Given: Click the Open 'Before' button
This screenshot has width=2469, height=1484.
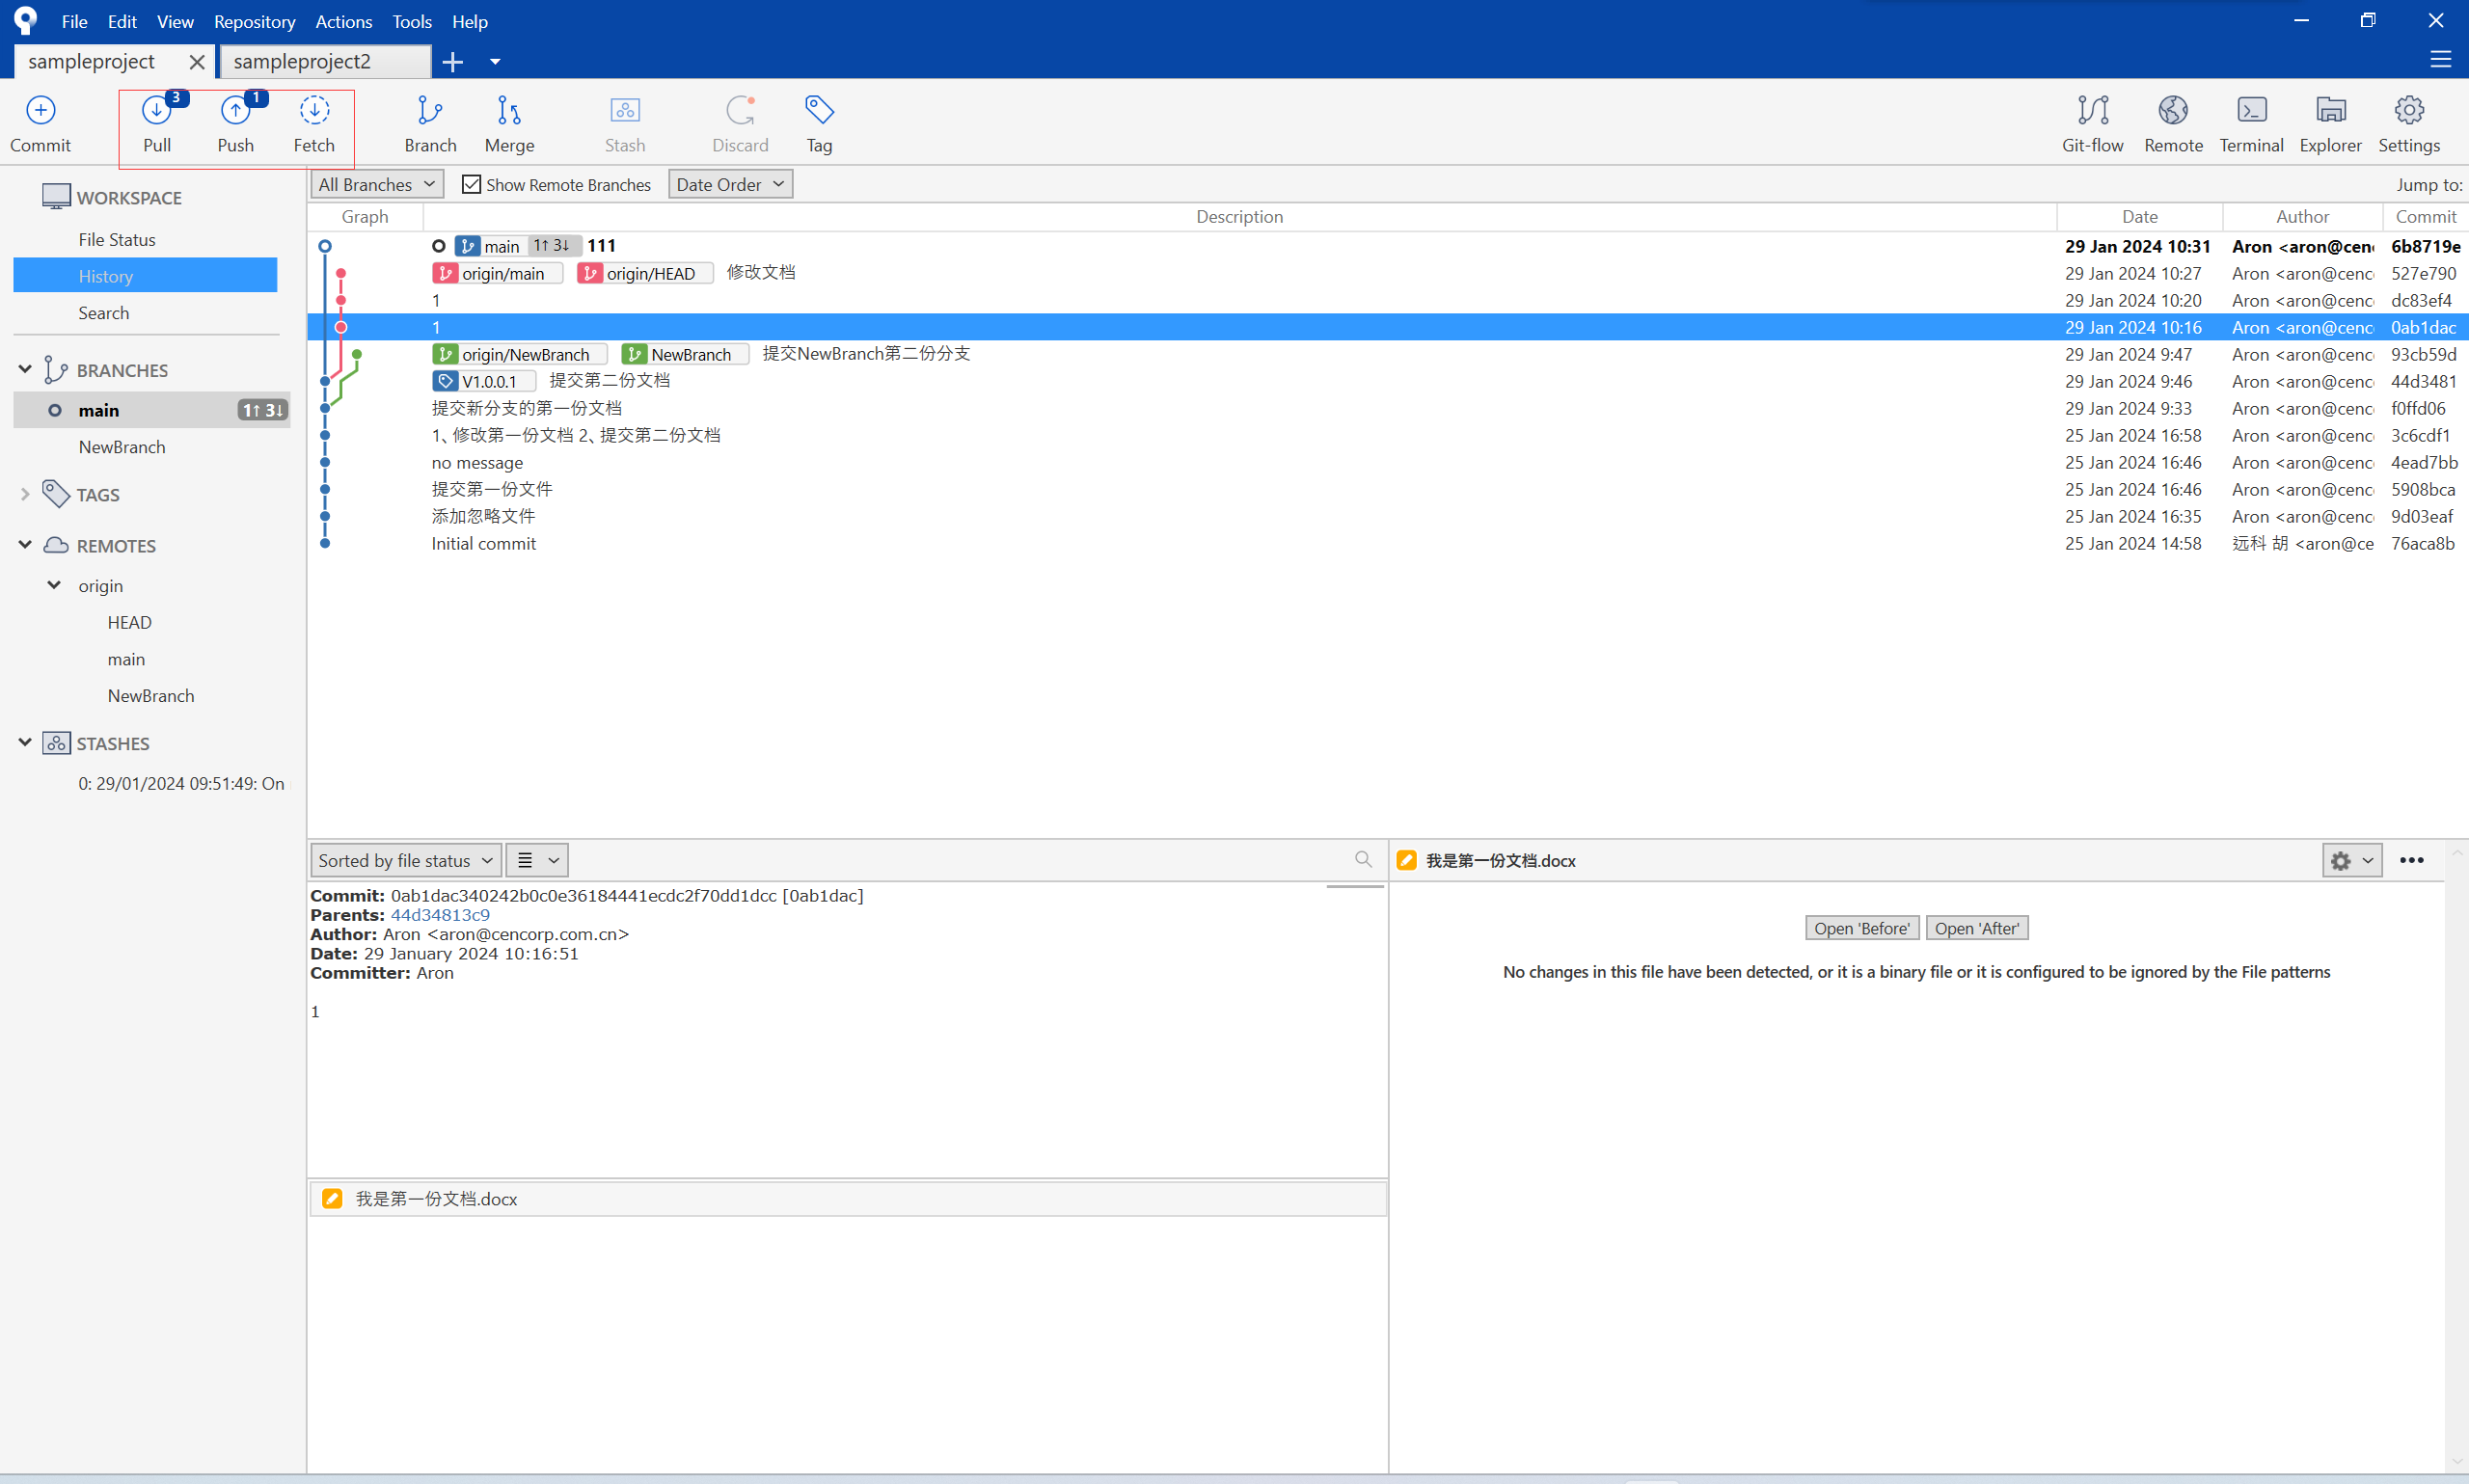Looking at the screenshot, I should (x=1861, y=928).
